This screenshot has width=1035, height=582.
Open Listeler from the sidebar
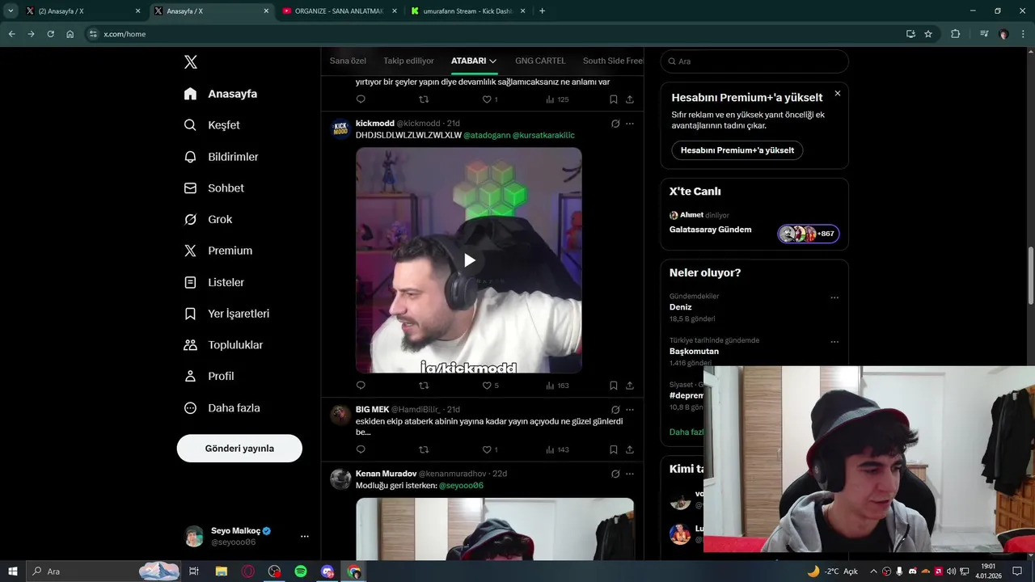(x=214, y=282)
